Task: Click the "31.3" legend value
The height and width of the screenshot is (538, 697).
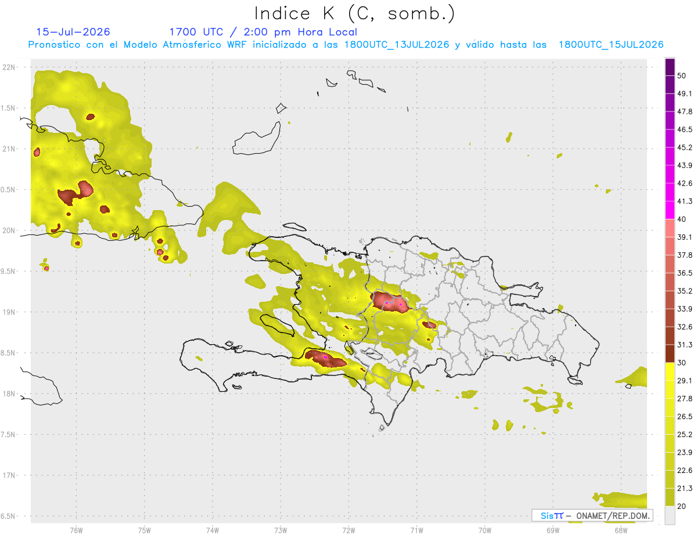Action: pos(685,345)
